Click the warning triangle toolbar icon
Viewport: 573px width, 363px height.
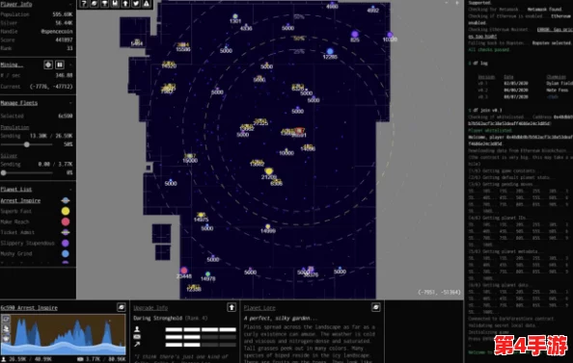[147, 4]
